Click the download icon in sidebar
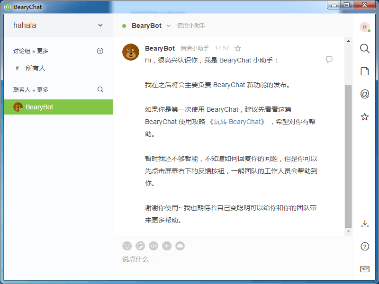The width and height of the screenshot is (379, 284). [365, 224]
